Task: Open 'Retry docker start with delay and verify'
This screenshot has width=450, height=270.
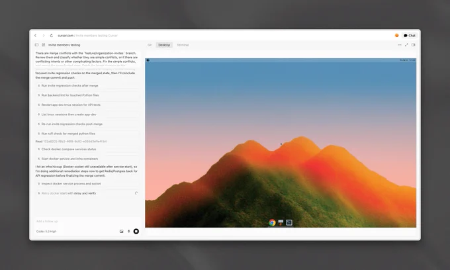Action: pyautogui.click(x=88, y=193)
